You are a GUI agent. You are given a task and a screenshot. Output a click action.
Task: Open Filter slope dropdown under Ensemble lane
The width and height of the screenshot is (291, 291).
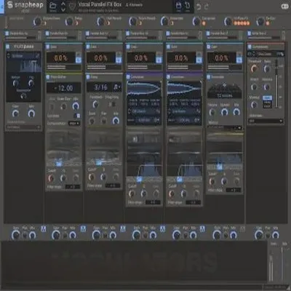pos(234,190)
